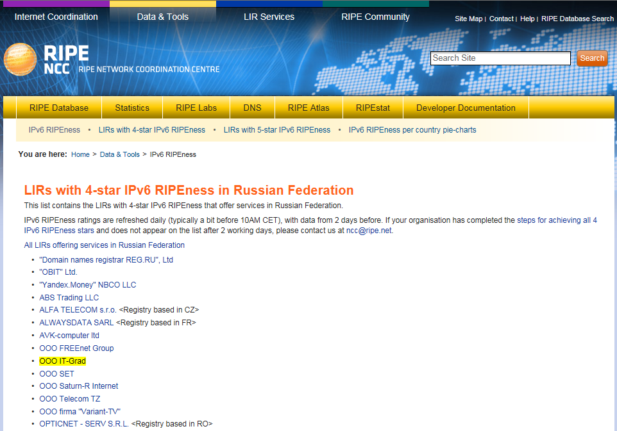The height and width of the screenshot is (431, 617).
Task: Open "Domain names registrar REG.RU", Ltd link
Action: pyautogui.click(x=106, y=260)
